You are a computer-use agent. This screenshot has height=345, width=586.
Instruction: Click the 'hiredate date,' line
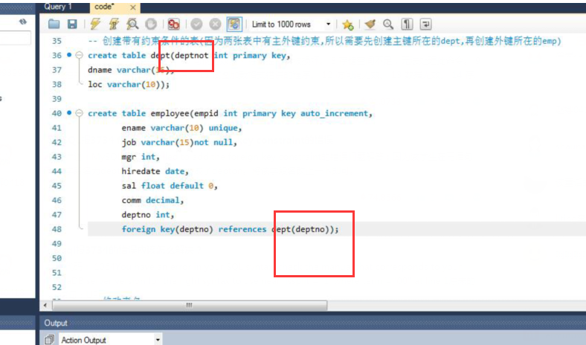(x=155, y=171)
